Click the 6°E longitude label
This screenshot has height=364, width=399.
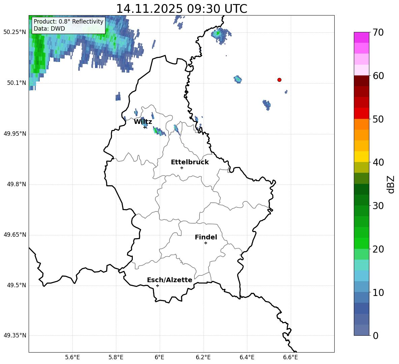click(159, 357)
